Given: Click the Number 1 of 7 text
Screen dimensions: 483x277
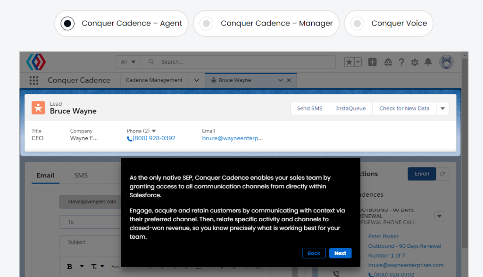Looking at the screenshot, I should pyautogui.click(x=387, y=256).
